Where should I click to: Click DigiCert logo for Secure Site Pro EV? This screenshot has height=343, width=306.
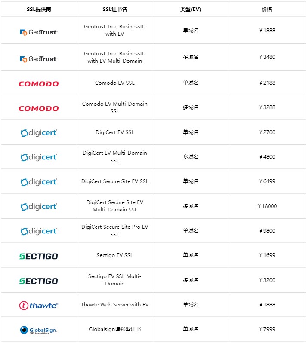pos(39,231)
